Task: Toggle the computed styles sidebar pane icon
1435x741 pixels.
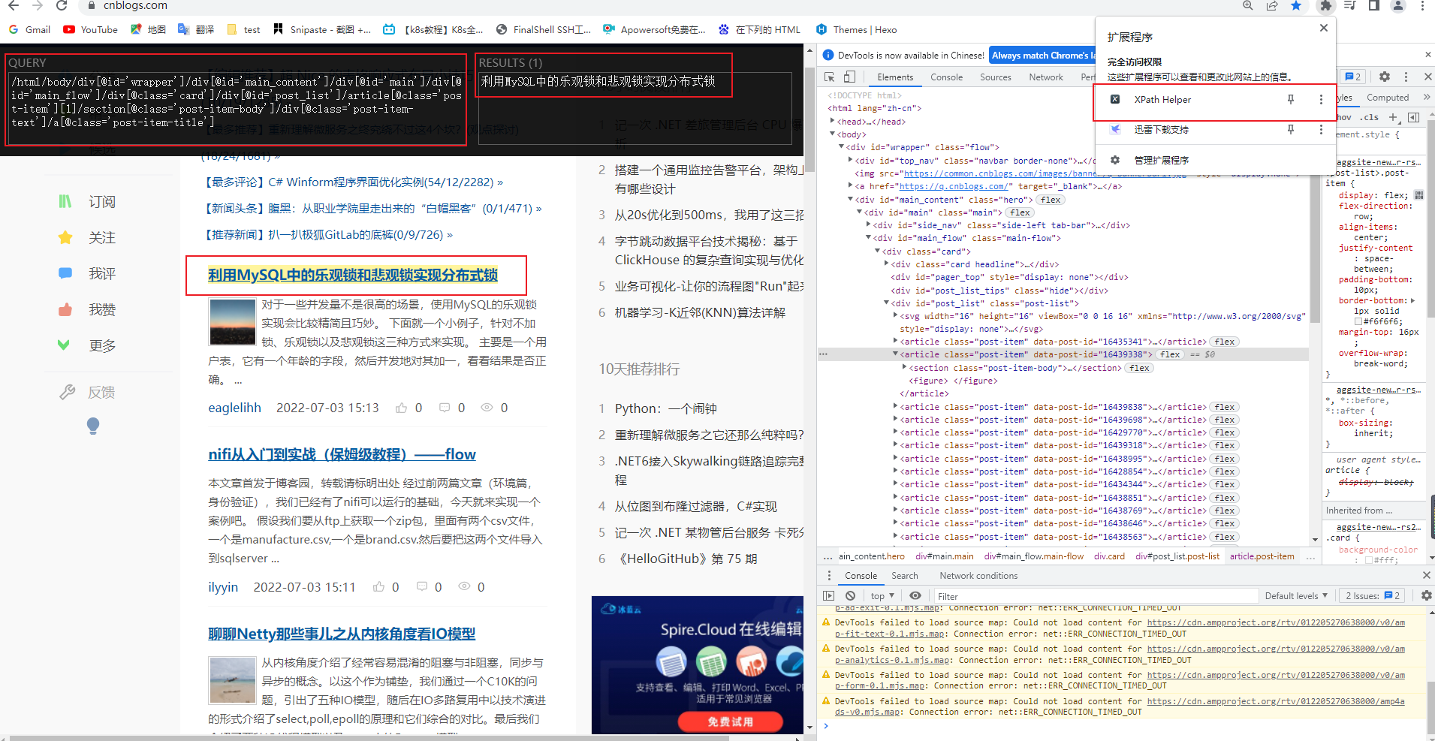Action: 1413,117
